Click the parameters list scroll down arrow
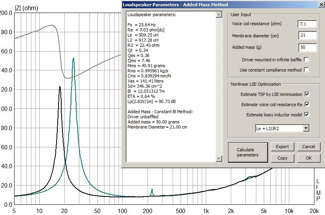The image size is (325, 215). (219, 159)
